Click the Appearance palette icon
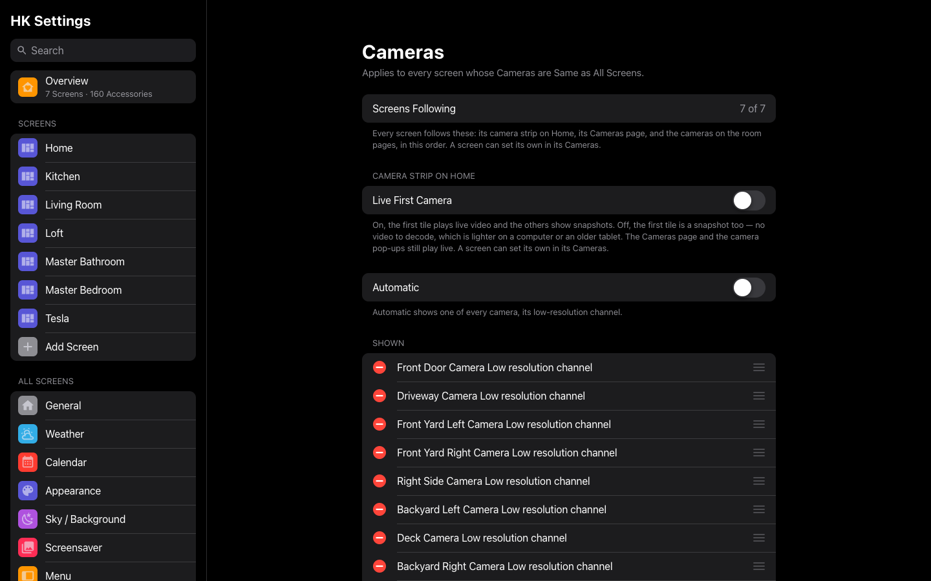This screenshot has height=581, width=931. pyautogui.click(x=28, y=491)
